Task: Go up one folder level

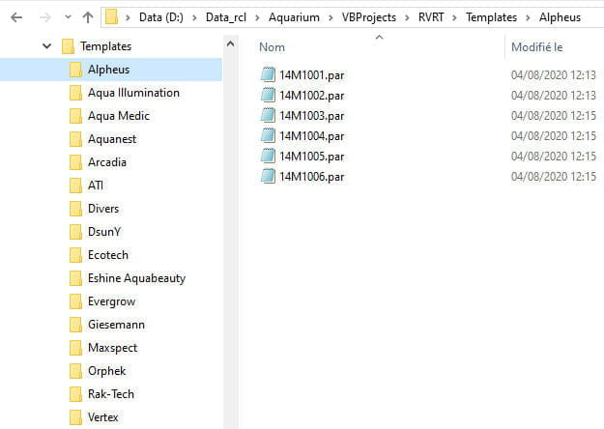Action: [88, 17]
